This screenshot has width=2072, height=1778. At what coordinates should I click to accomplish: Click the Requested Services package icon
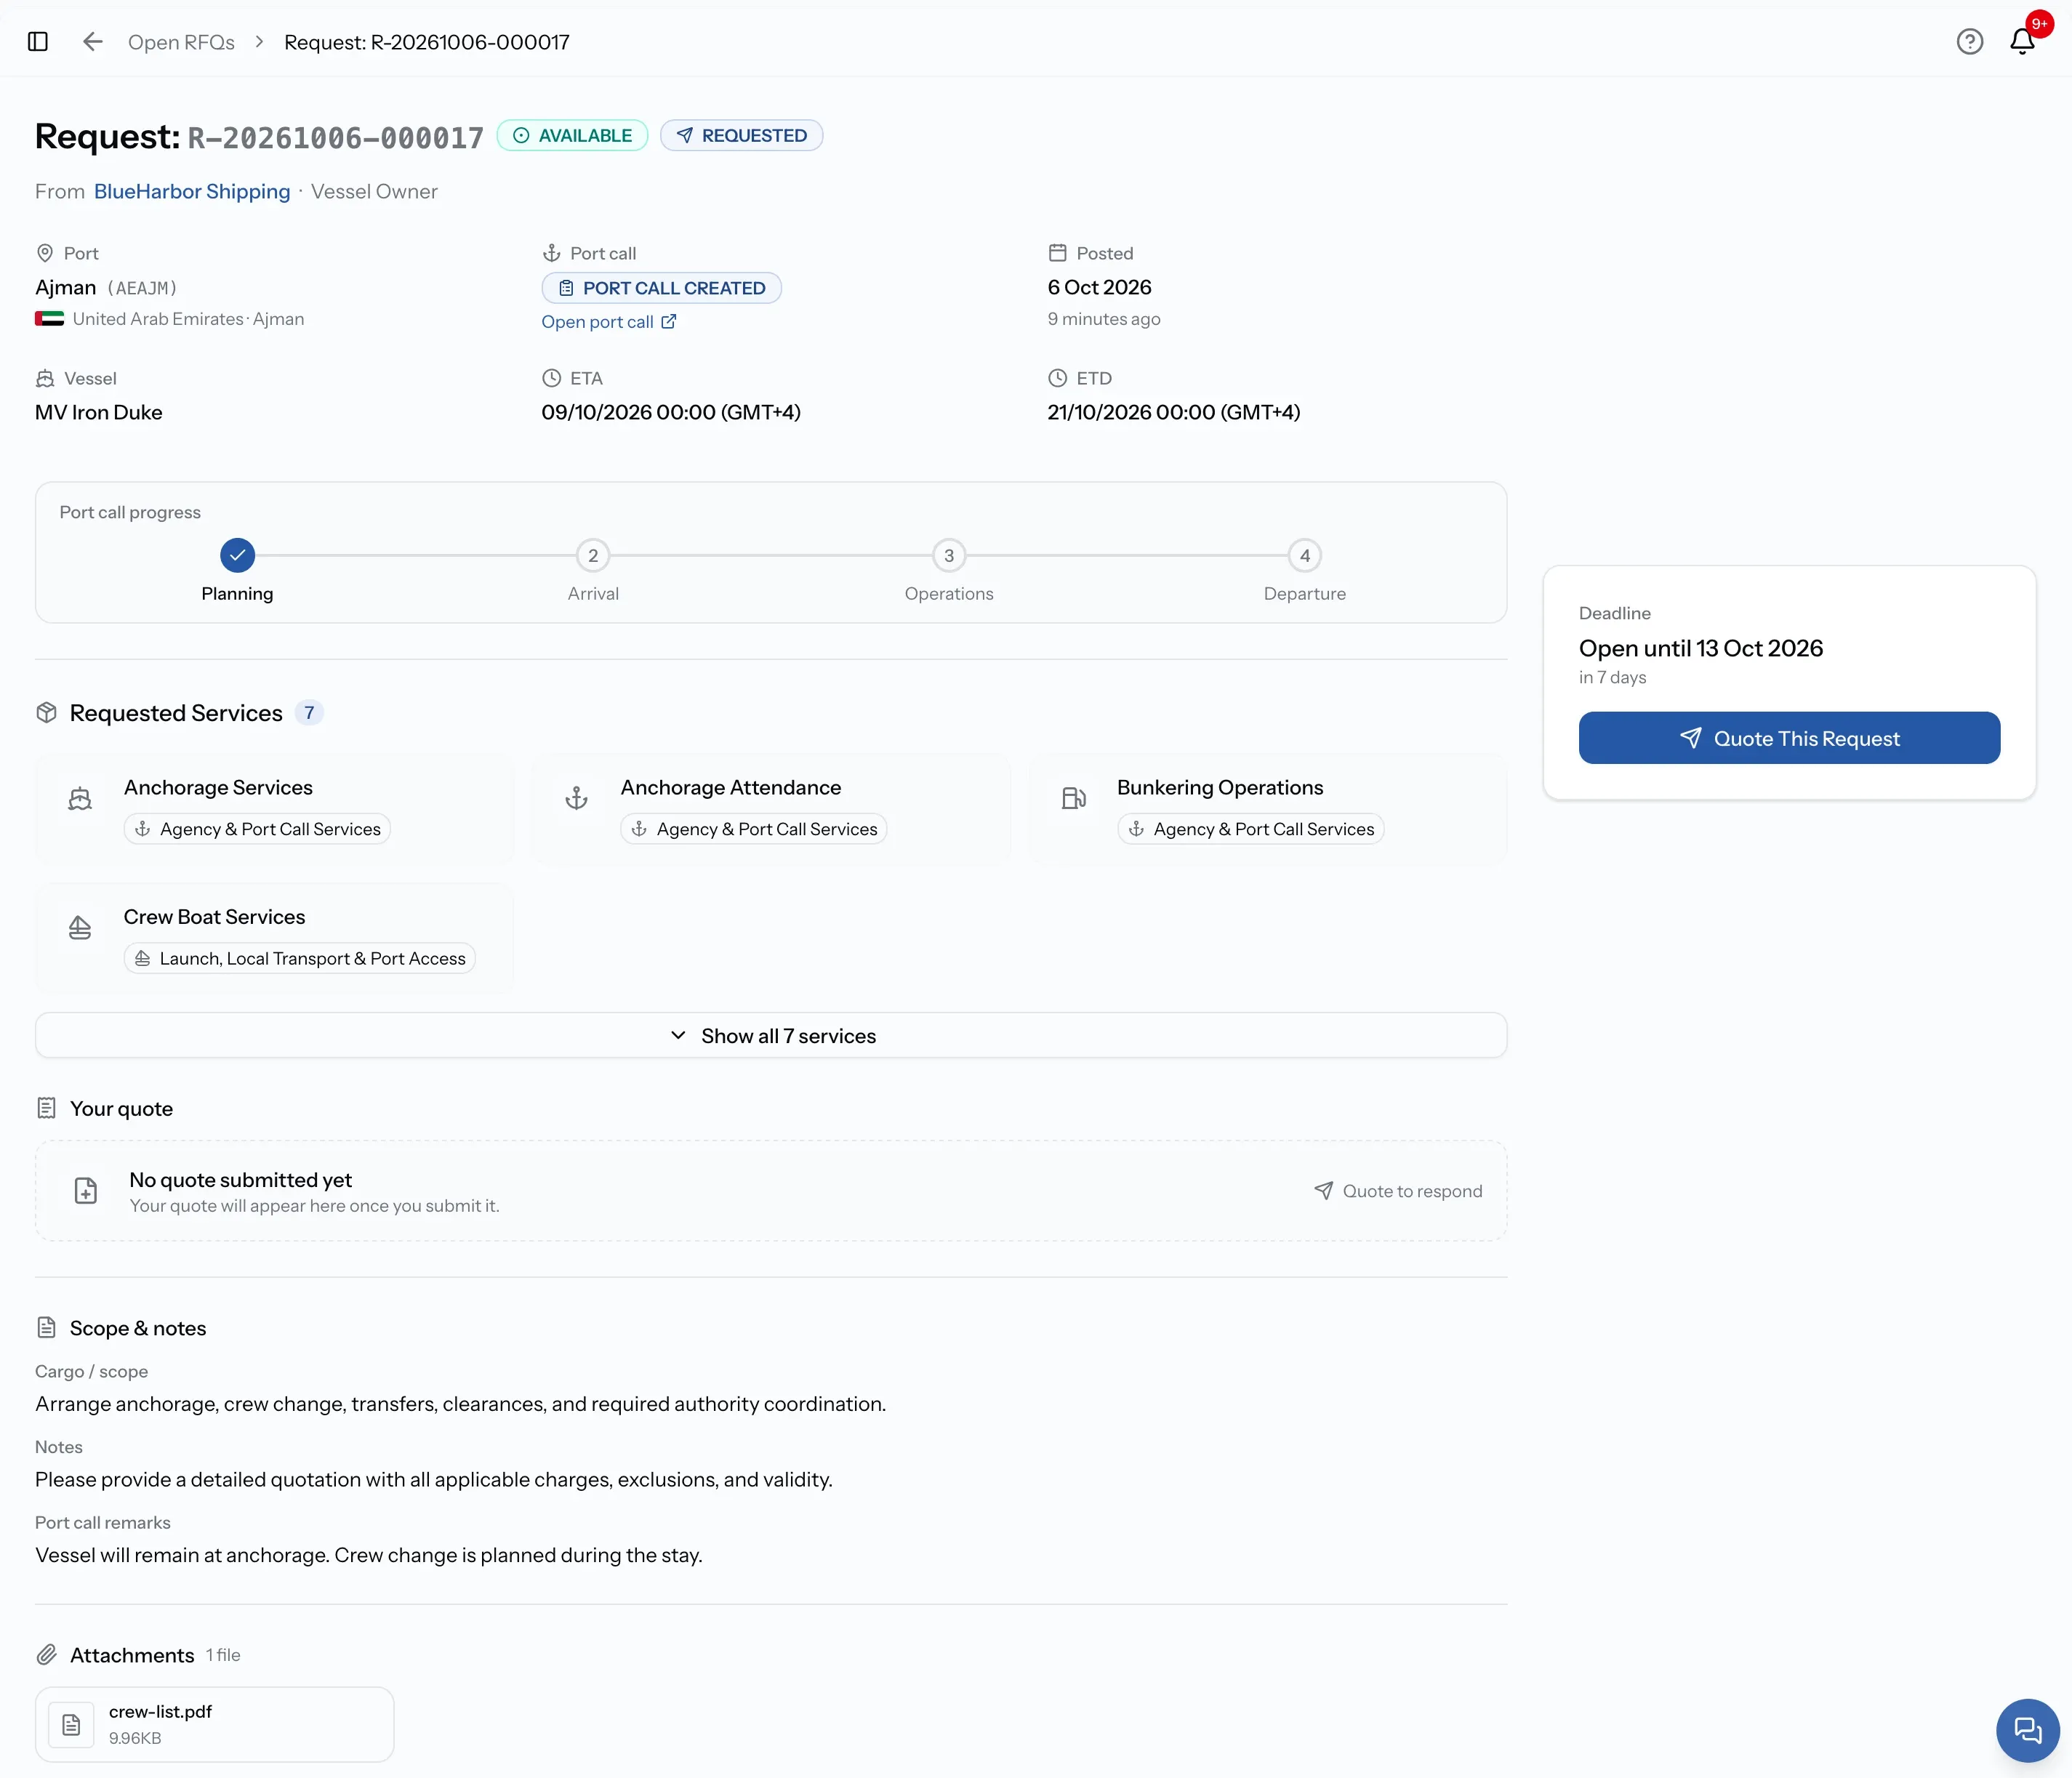46,712
